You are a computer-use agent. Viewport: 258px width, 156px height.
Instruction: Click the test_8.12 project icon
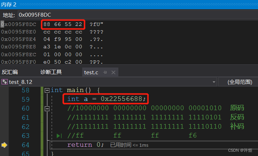point(5,82)
